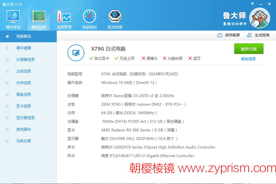This screenshot has height=184, width=276.
Task: Click the green 重新扫描 button
Action: point(249,49)
